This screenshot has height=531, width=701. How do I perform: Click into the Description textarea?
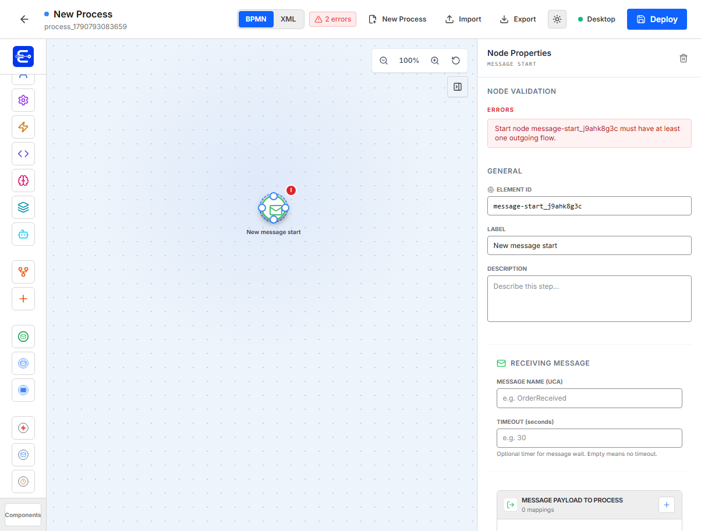tap(589, 299)
